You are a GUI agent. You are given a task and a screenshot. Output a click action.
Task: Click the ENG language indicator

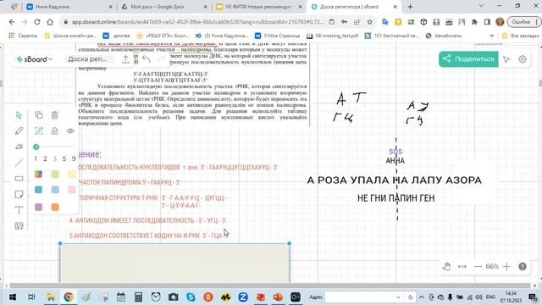pyautogui.click(x=490, y=297)
